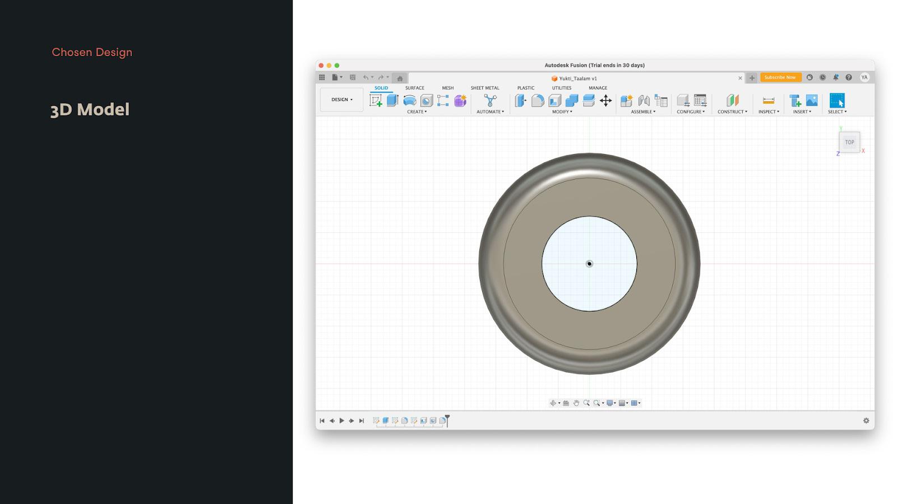Screen dimensions: 897x504
Task: Click the Insert Canvas image icon
Action: tap(812, 100)
